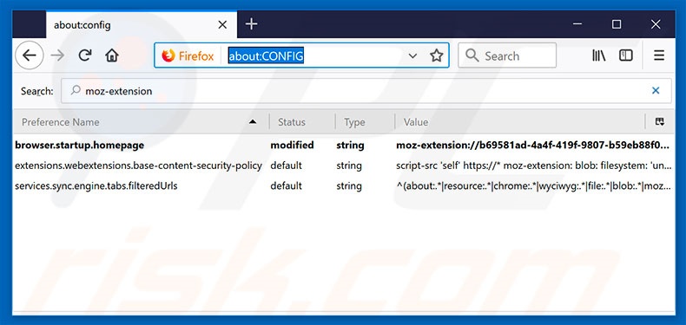Close the Firefox window
Viewport: 686px width, 325px height.
pos(656,24)
